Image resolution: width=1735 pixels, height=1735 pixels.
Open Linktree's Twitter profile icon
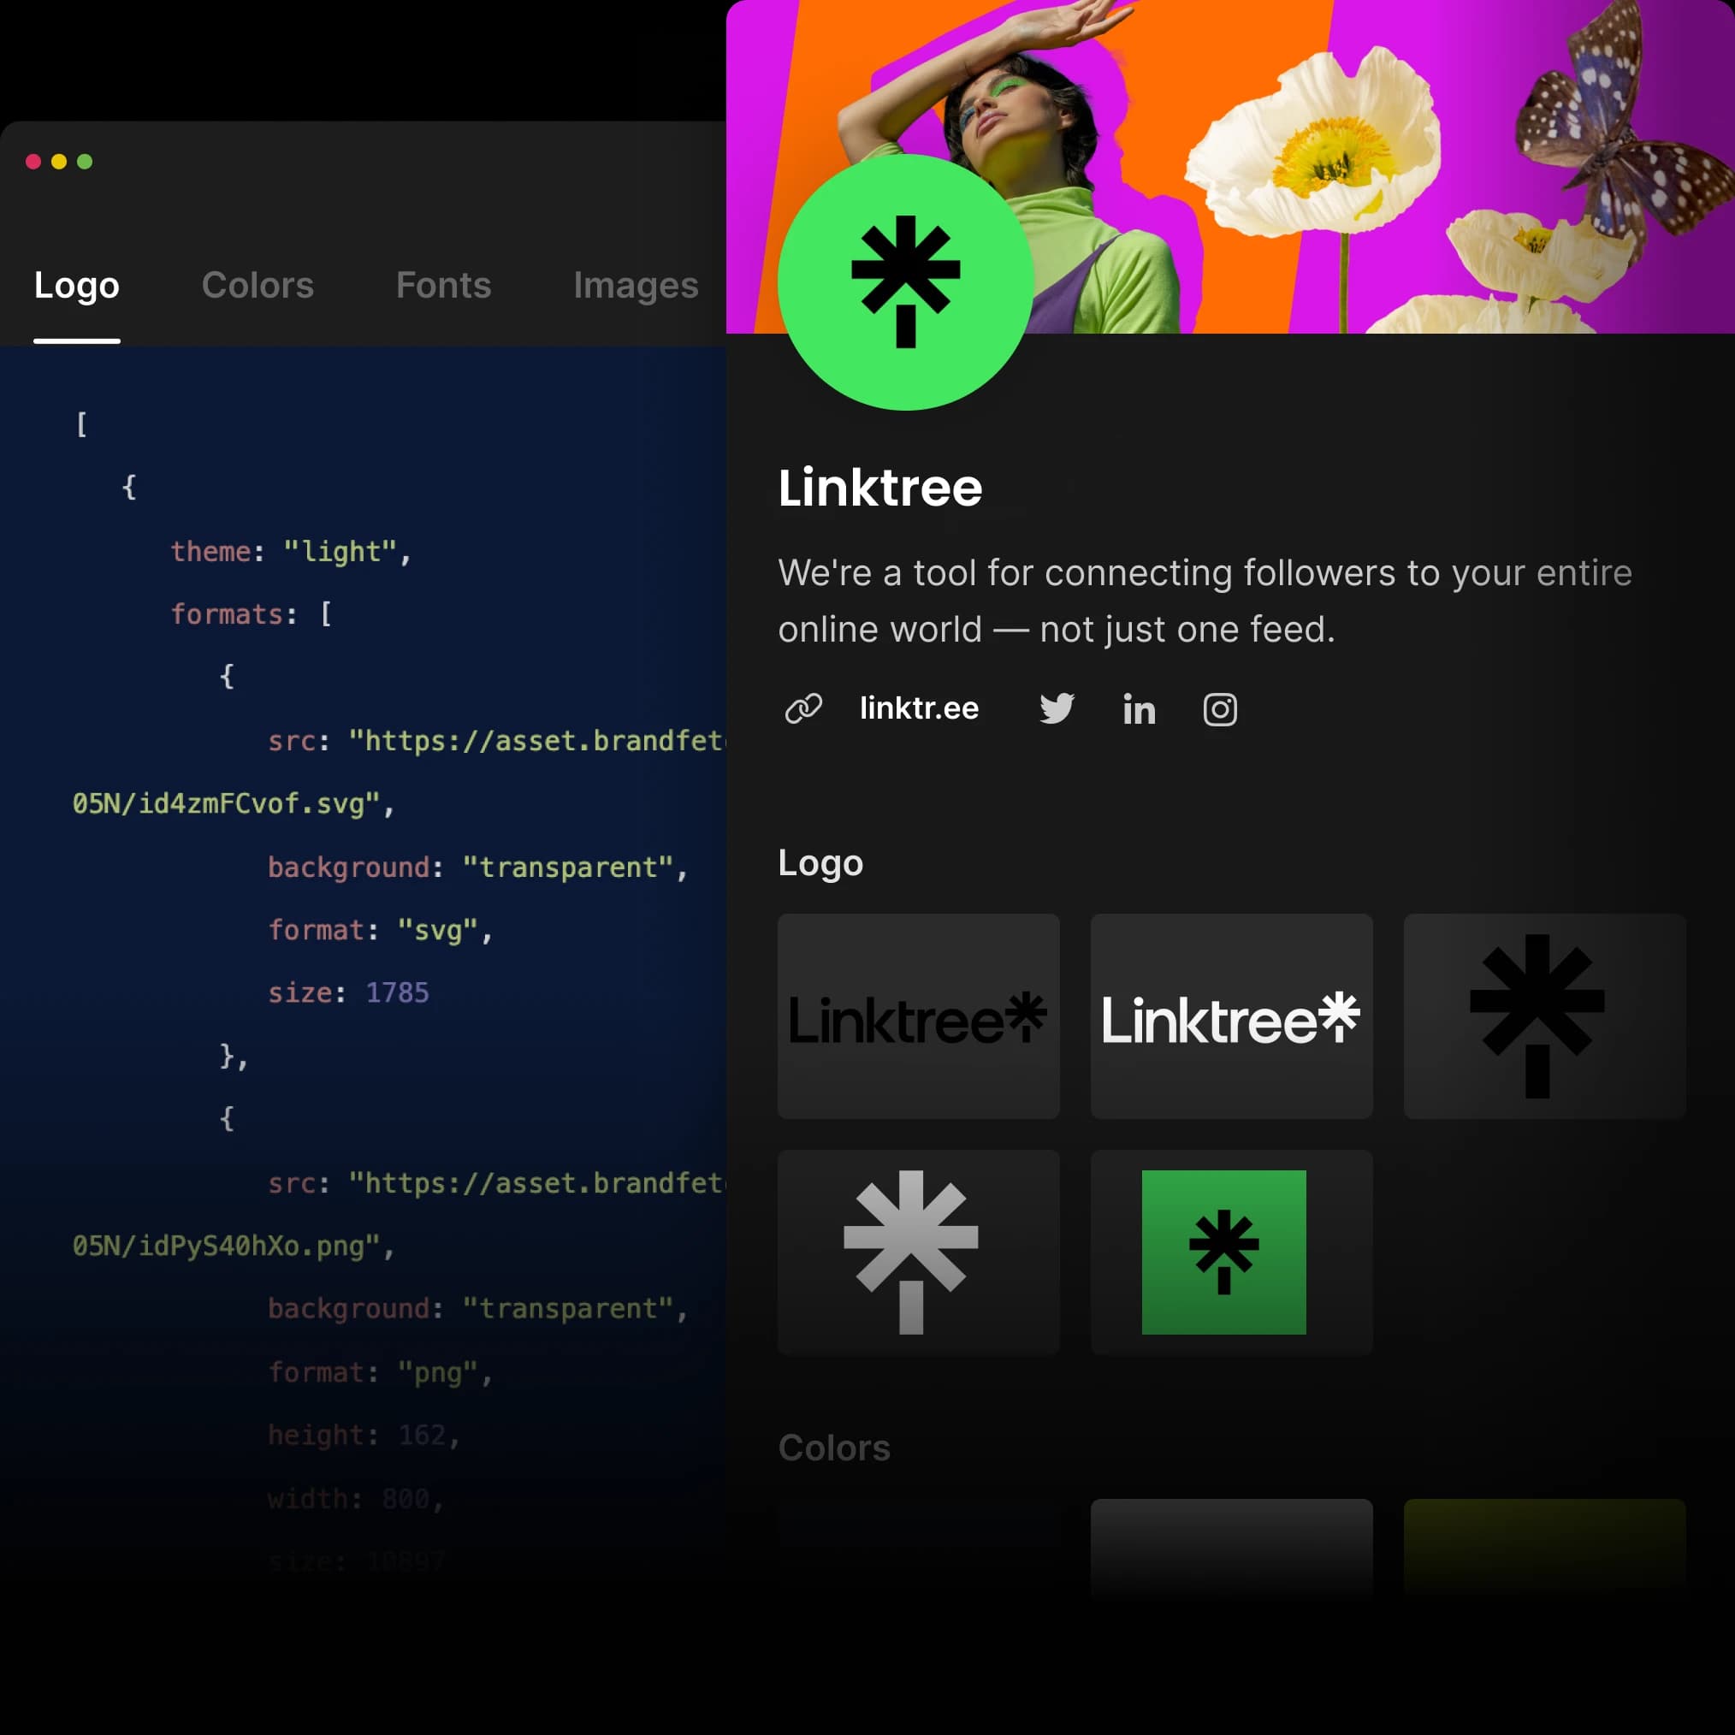coord(1057,708)
